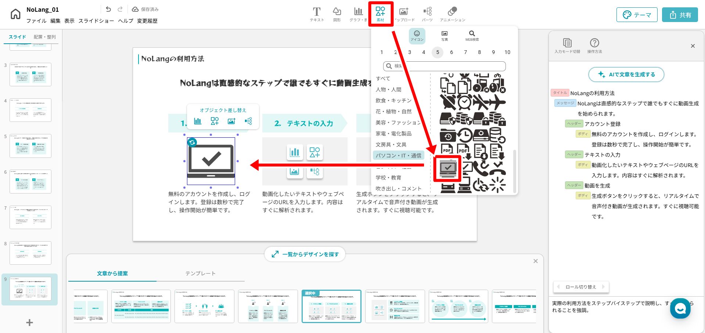Go to icon page 10
Screen dimensions: 705x333
click(x=507, y=52)
